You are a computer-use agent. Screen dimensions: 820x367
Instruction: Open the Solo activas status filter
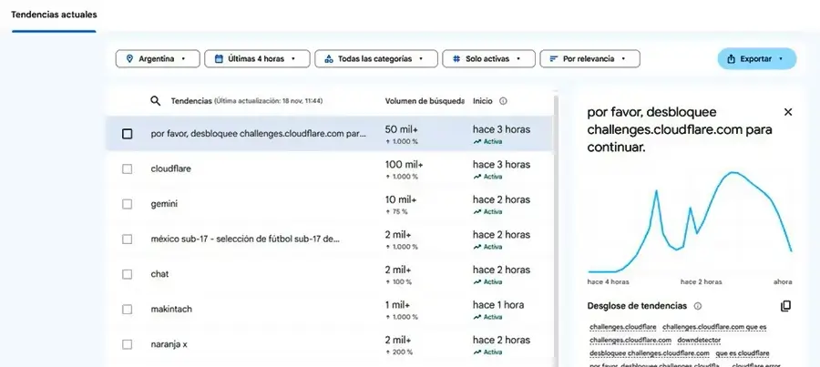click(488, 59)
